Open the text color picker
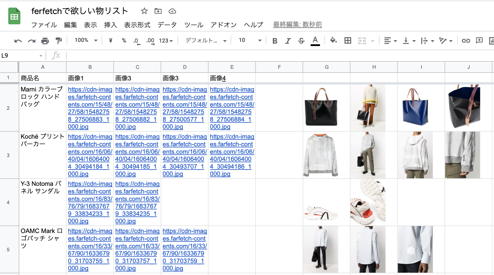 pyautogui.click(x=315, y=40)
